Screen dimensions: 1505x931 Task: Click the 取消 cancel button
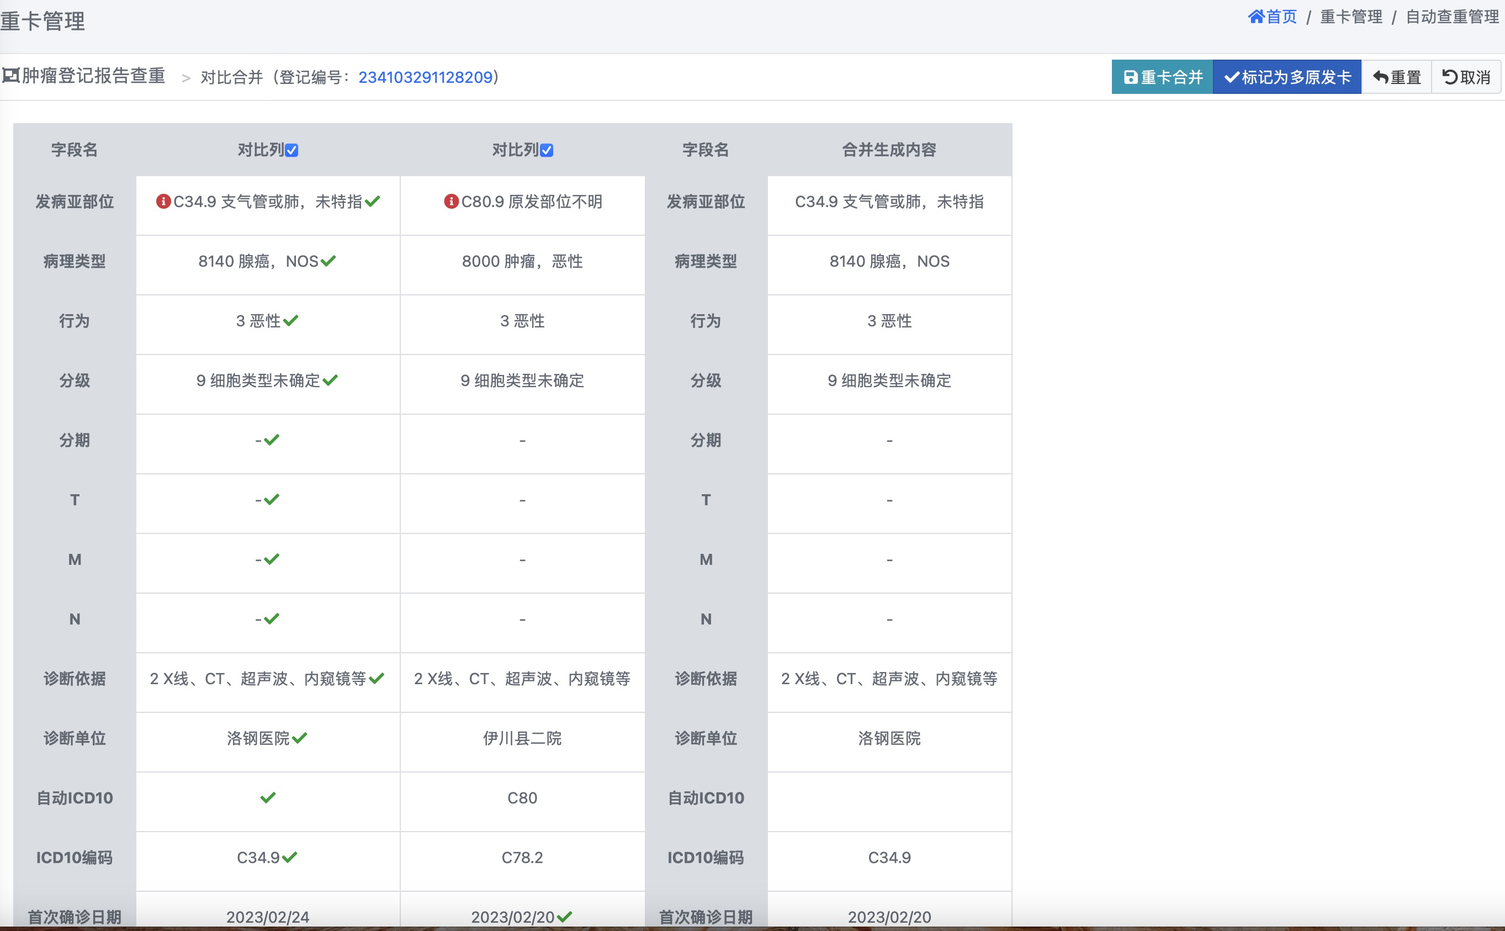click(1466, 77)
